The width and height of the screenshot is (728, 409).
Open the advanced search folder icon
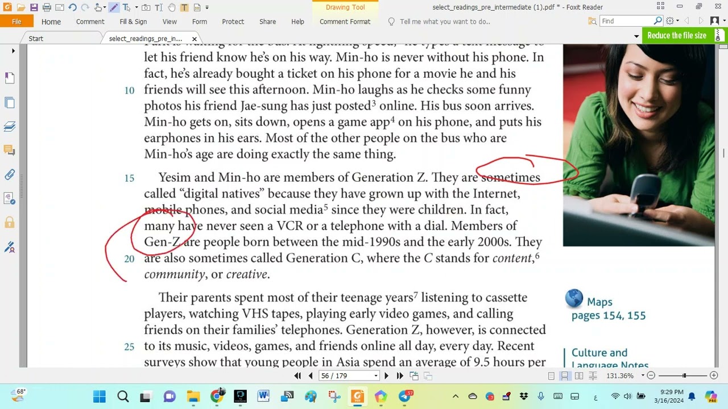[593, 21]
